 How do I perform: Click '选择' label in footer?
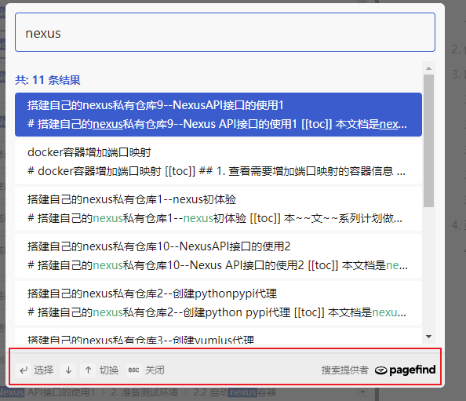(44, 370)
